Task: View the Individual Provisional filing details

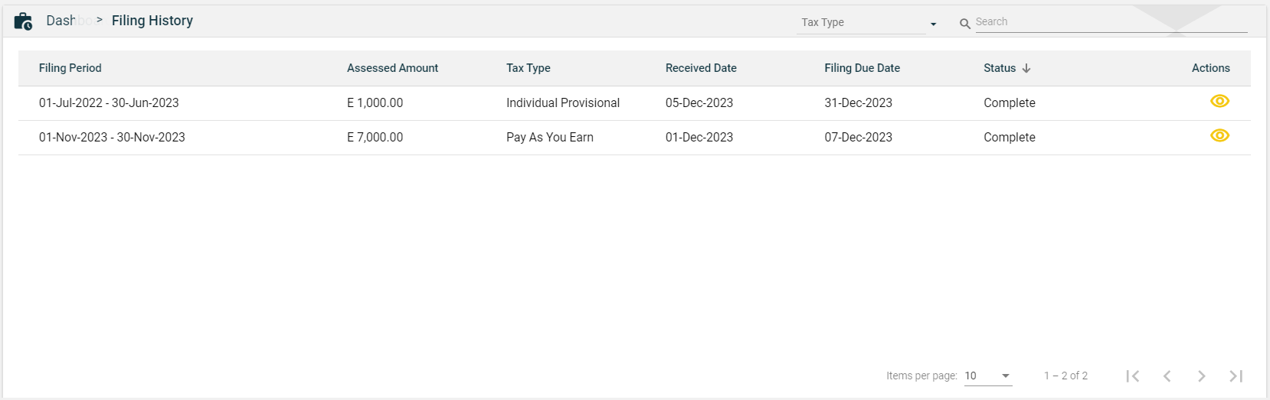Action: point(1219,102)
